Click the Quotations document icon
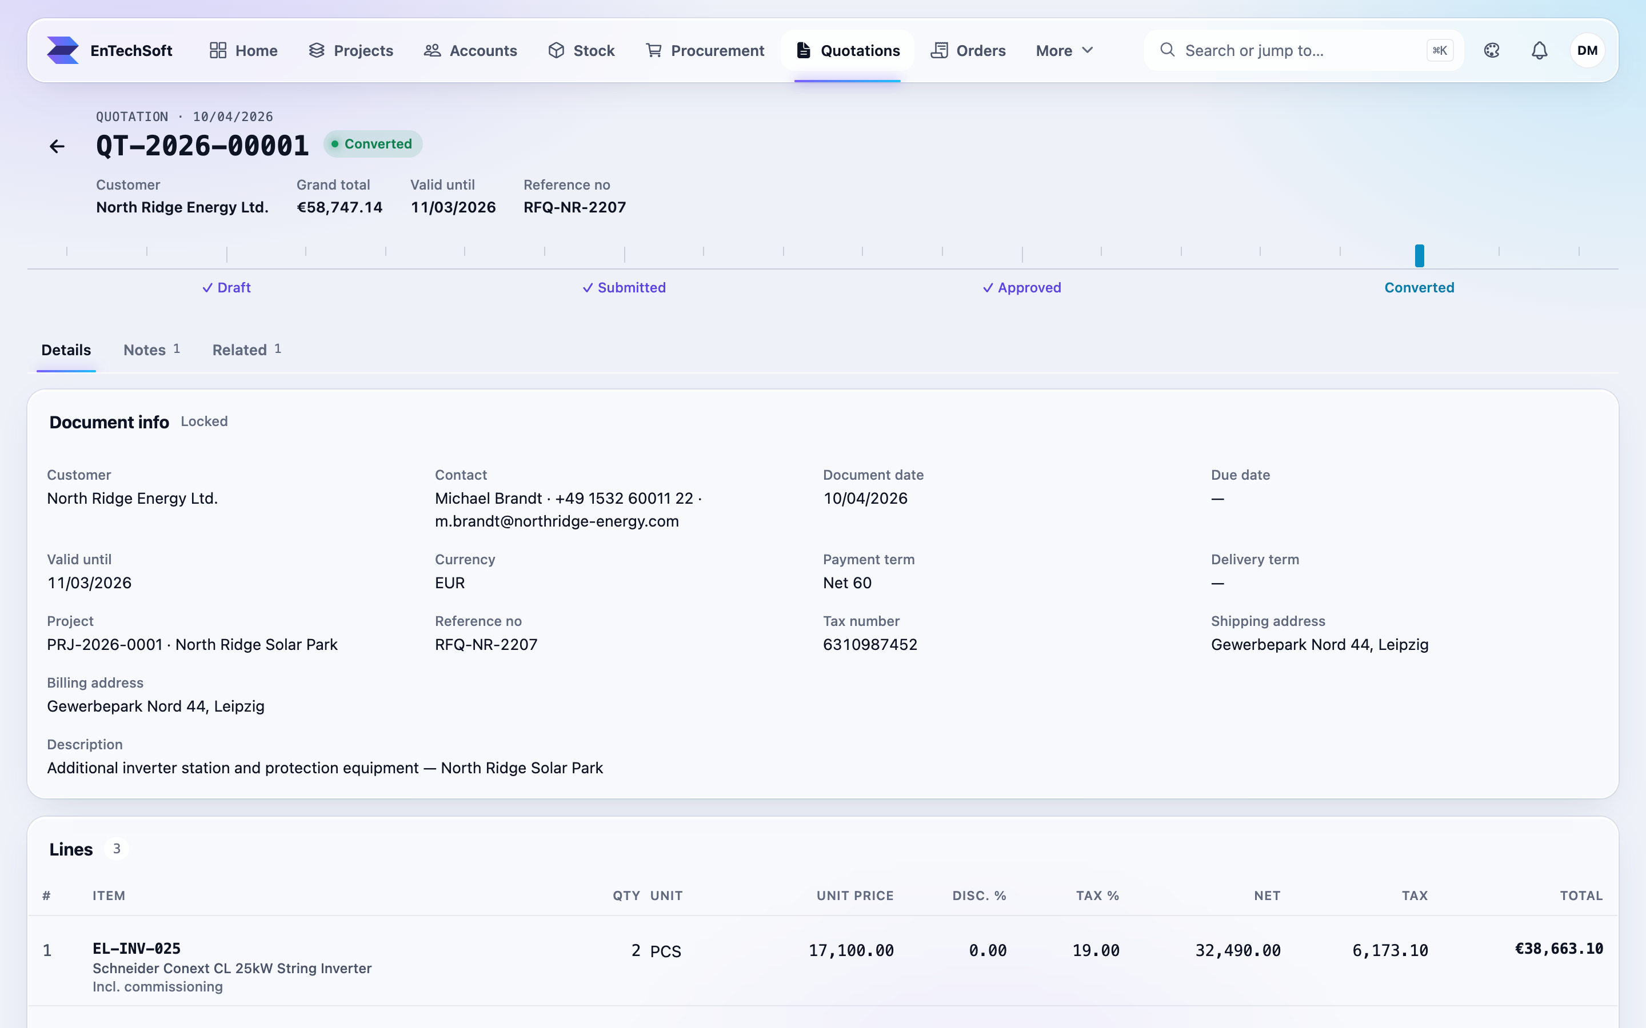 pyautogui.click(x=803, y=50)
